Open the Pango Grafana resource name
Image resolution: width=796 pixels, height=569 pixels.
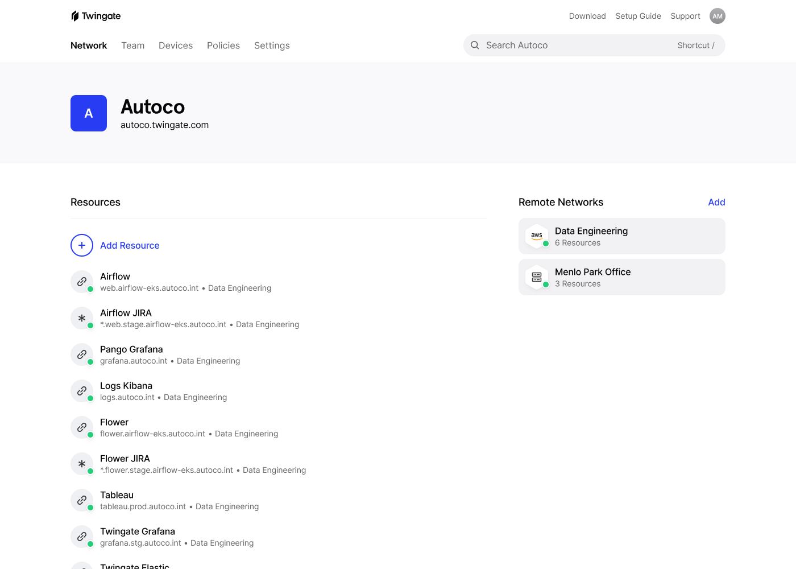pos(131,349)
